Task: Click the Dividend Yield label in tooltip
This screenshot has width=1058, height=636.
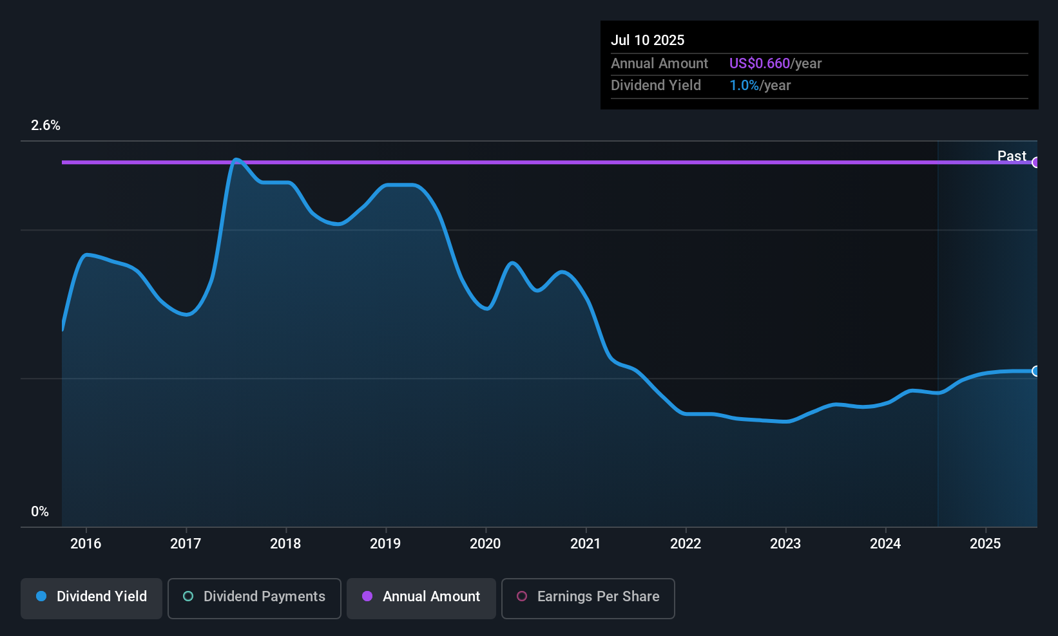Action: point(656,86)
